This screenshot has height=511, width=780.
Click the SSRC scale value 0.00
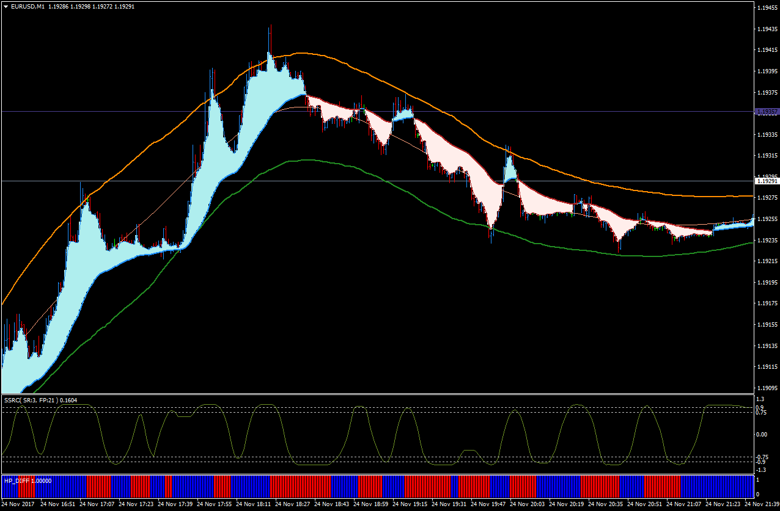763,435
